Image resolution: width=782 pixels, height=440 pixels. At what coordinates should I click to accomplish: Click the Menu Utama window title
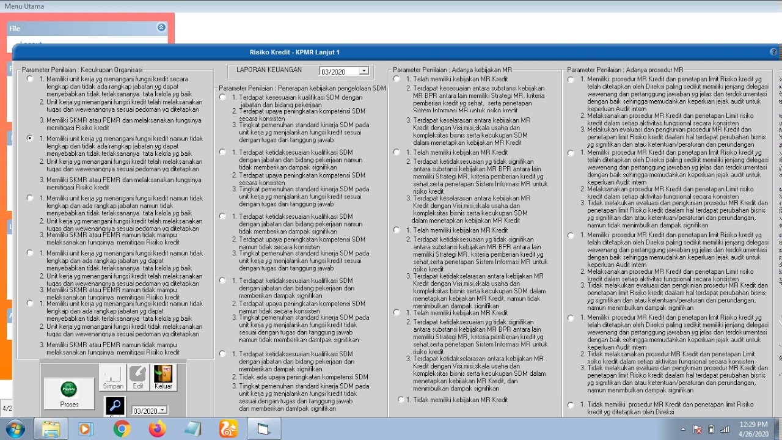(24, 6)
